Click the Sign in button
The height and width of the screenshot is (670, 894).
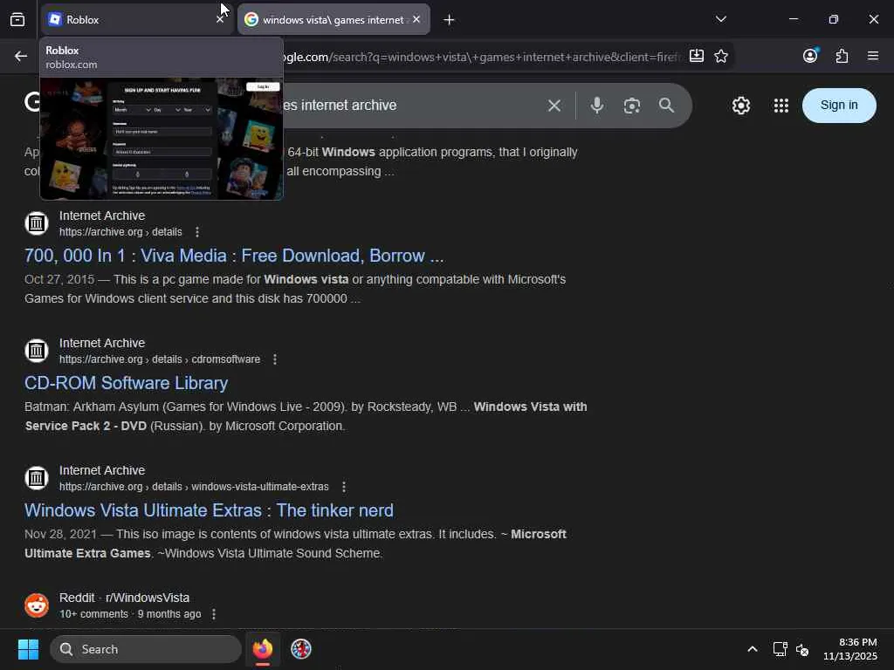point(839,106)
